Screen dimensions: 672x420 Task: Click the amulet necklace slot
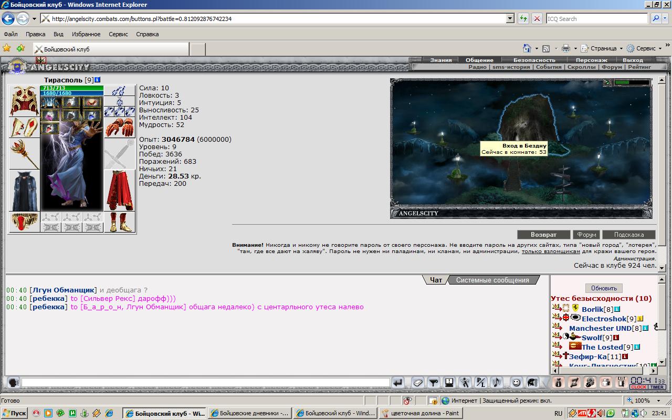pyautogui.click(x=119, y=101)
